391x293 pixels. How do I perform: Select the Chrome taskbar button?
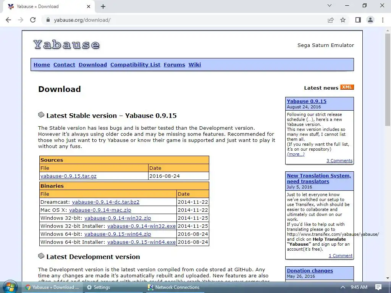52,287
